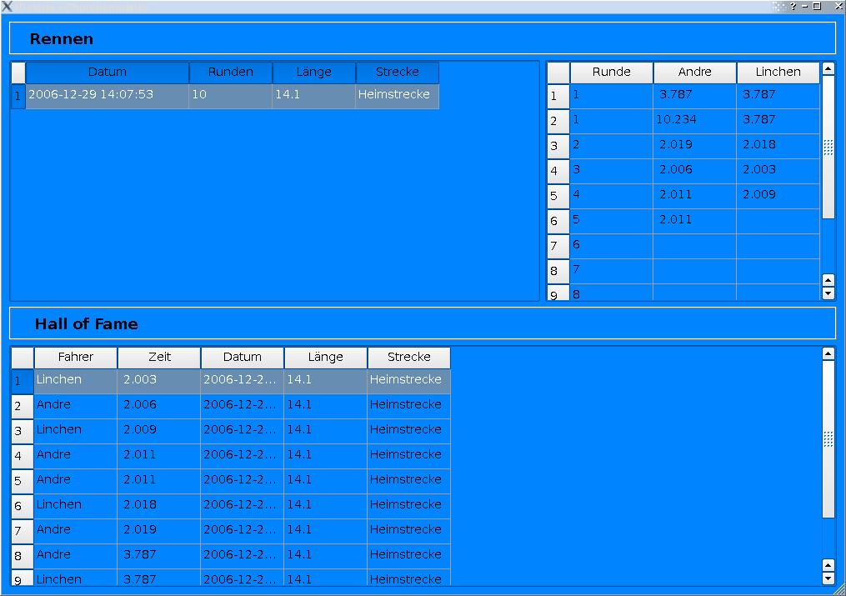Select the Linchen column header in lap table
Image resolution: width=846 pixels, height=596 pixels.
point(778,73)
